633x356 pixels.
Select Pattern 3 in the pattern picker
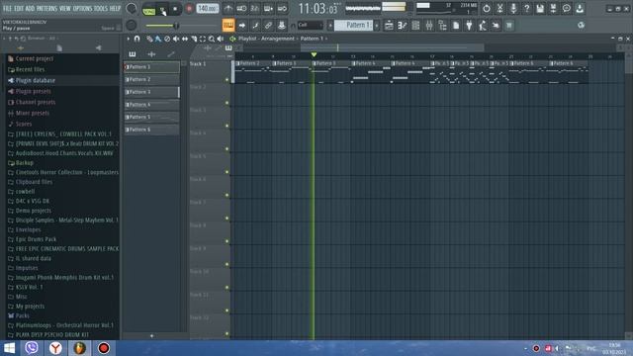pyautogui.click(x=151, y=92)
